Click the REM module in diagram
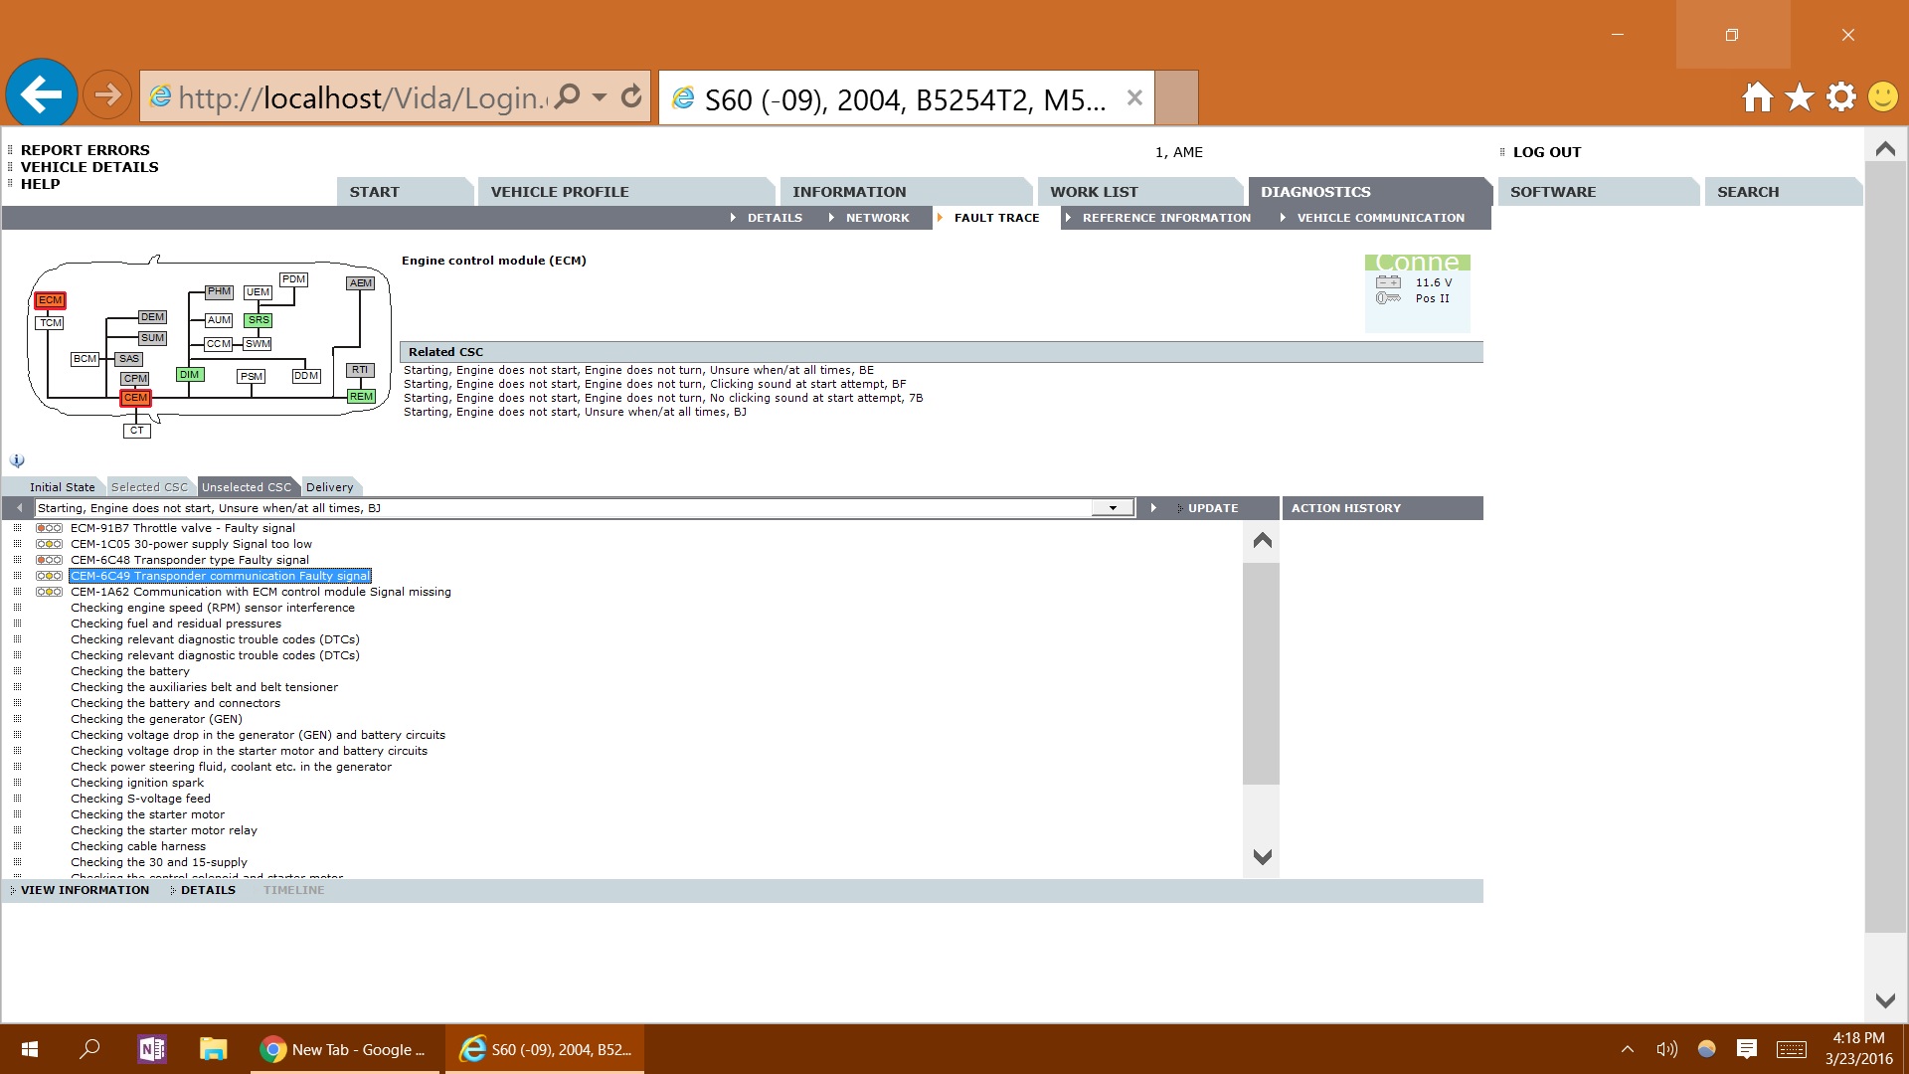The height and width of the screenshot is (1074, 1909). [x=361, y=397]
